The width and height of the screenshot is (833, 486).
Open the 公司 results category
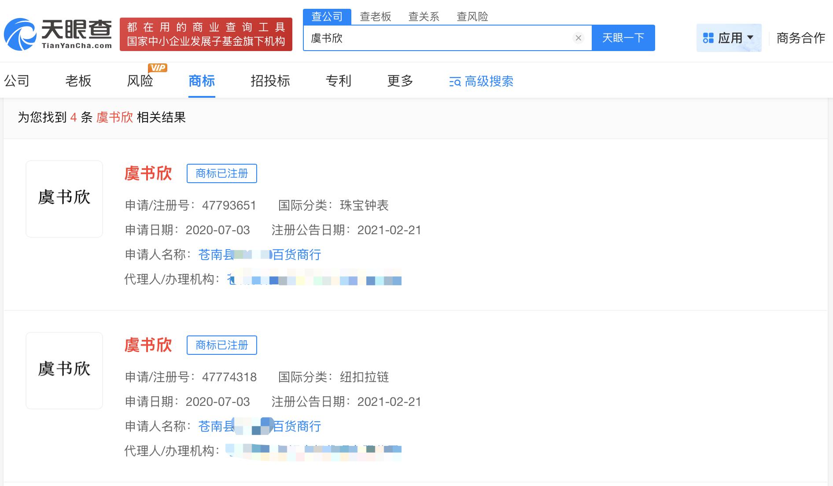(x=17, y=81)
